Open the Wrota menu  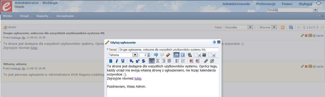(9, 16)
